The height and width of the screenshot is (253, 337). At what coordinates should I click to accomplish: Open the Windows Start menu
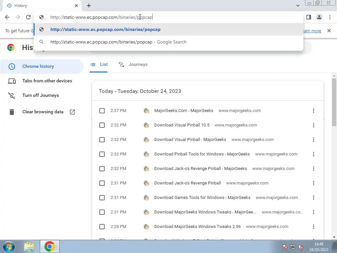click(x=9, y=246)
